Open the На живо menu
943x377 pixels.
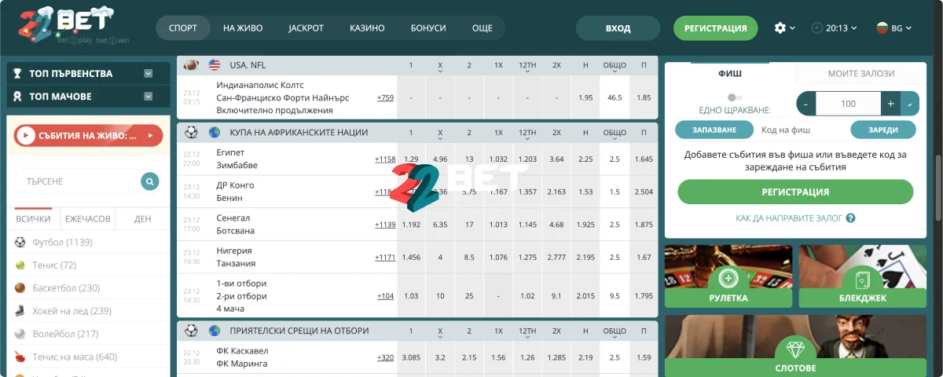[x=241, y=28]
